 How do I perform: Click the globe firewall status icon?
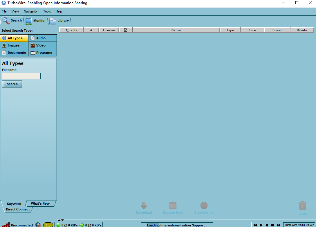[38, 225]
